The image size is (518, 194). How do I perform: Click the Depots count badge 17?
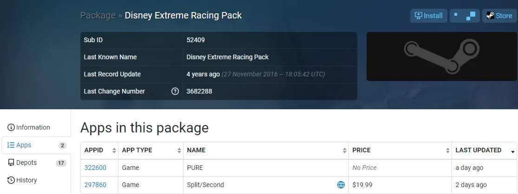pyautogui.click(x=61, y=163)
